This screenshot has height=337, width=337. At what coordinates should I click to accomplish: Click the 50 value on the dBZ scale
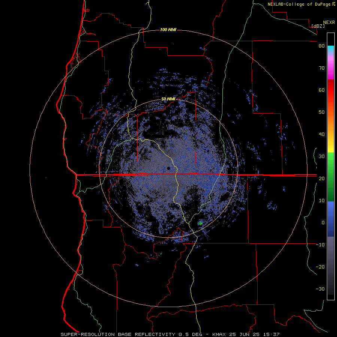tap(322, 112)
